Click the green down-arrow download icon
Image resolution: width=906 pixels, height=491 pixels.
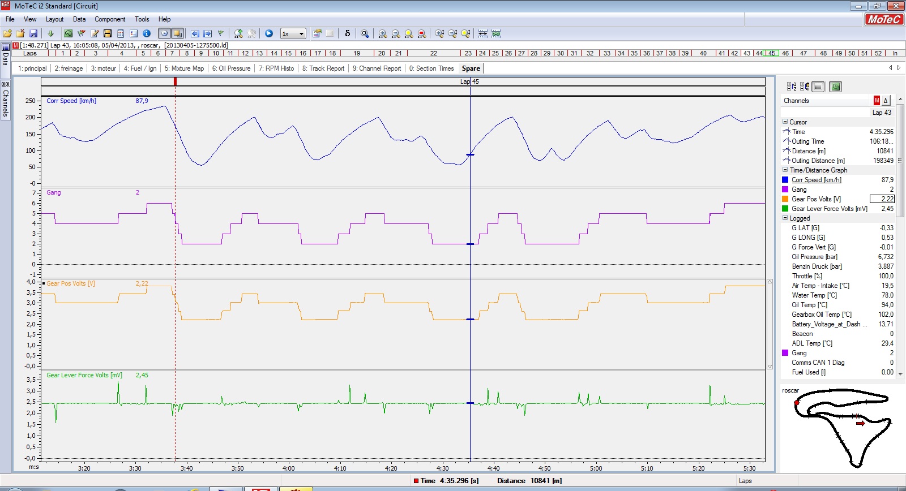point(50,33)
